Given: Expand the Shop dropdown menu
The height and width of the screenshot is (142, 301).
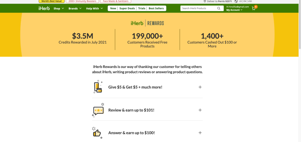Looking at the screenshot, I should click(x=59, y=9).
